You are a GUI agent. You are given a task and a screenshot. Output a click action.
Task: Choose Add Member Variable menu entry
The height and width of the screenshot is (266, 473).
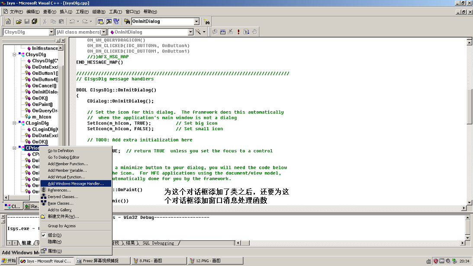[76, 171]
